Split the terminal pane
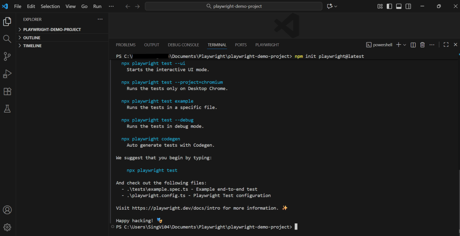Image resolution: width=460 pixels, height=236 pixels. [x=413, y=45]
